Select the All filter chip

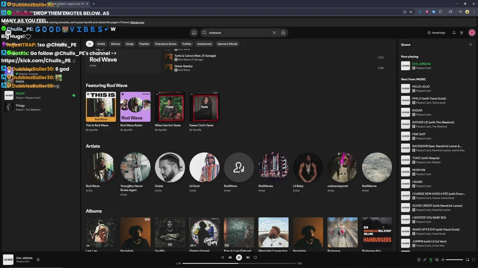[x=89, y=44]
